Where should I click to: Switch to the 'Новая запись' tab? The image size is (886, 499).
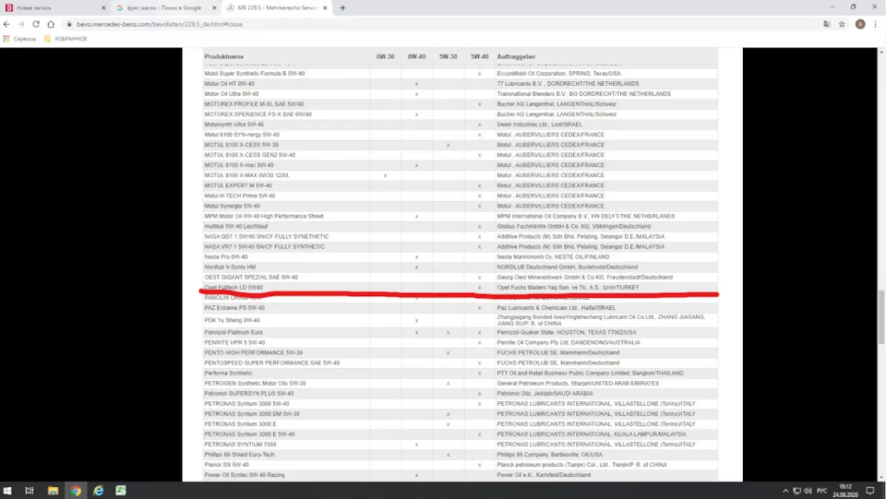pyautogui.click(x=54, y=8)
